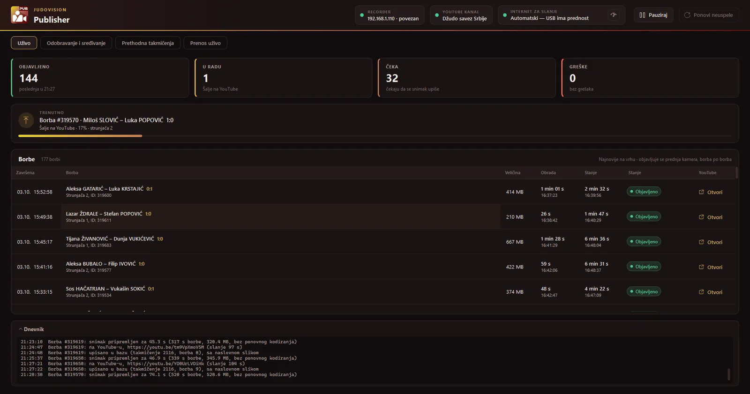Click the Objavljeno 144 summary card
The height and width of the screenshot is (394, 750).
click(x=100, y=78)
